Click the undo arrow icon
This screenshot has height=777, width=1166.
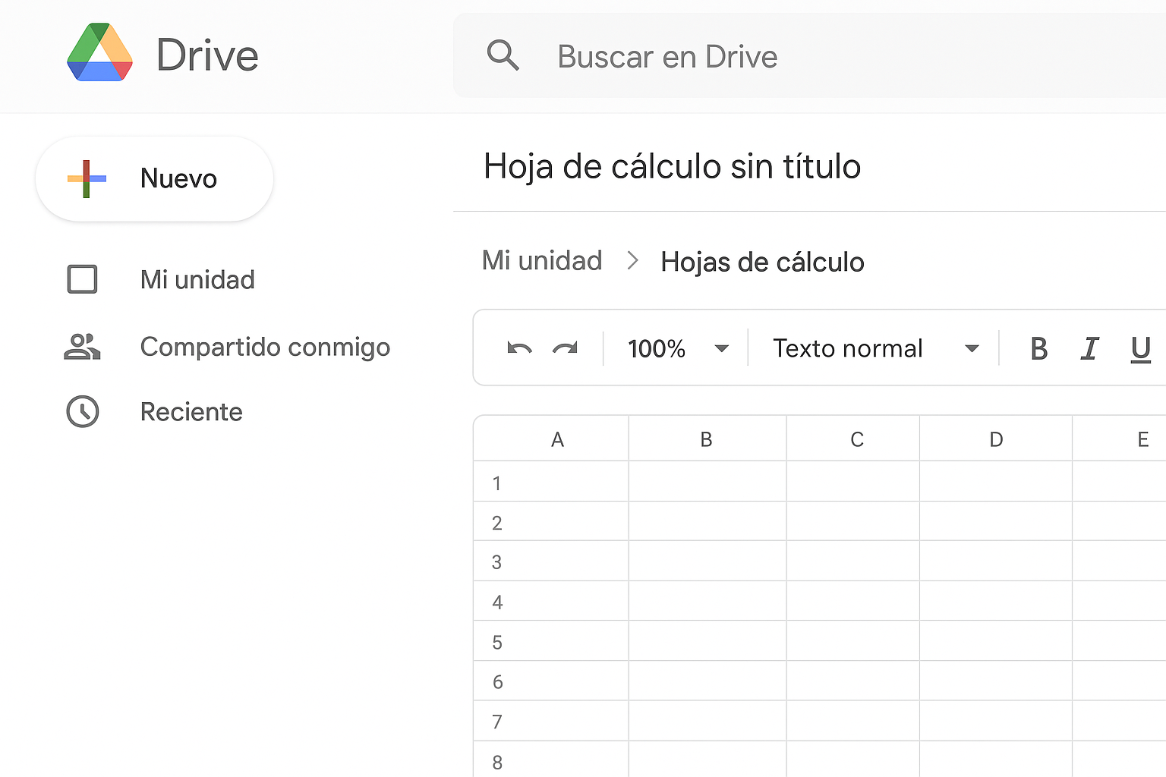[x=519, y=348]
